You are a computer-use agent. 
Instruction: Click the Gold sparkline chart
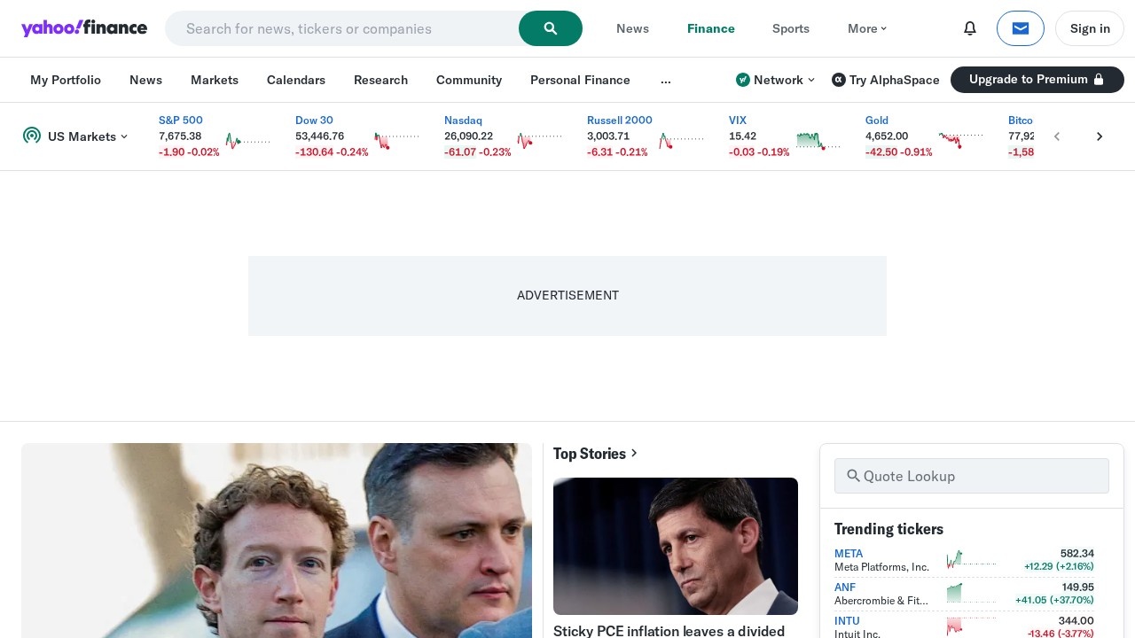point(960,140)
